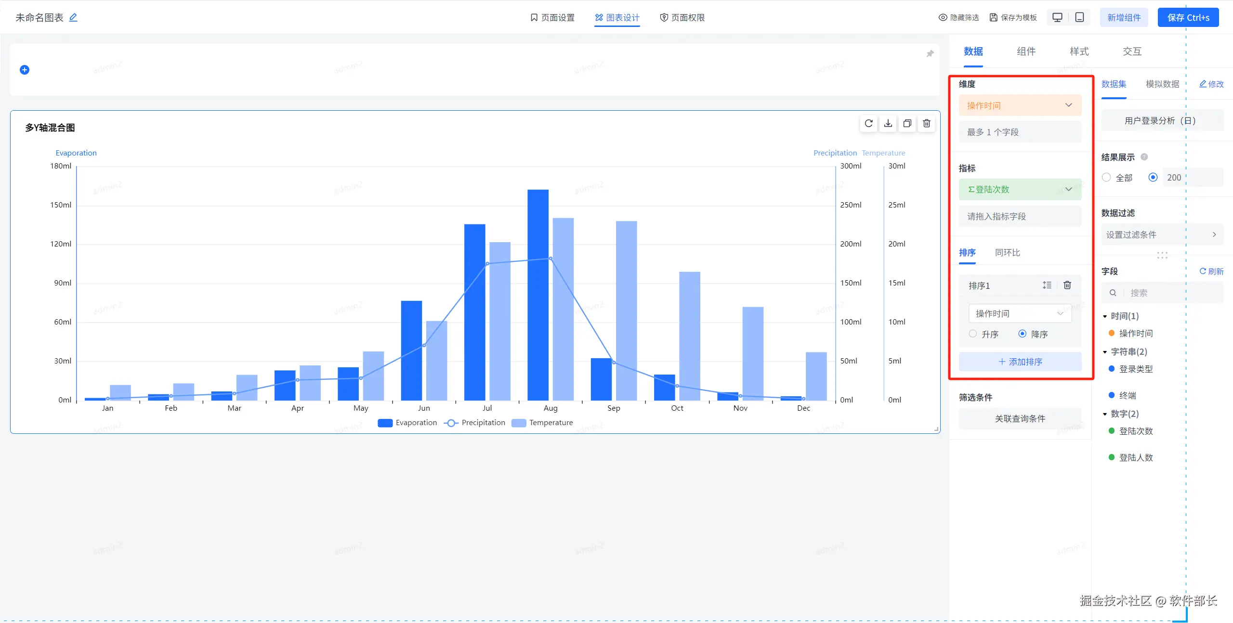Toggle Evaporation legend swatch in chart
Image resolution: width=1233 pixels, height=623 pixels.
click(x=385, y=423)
